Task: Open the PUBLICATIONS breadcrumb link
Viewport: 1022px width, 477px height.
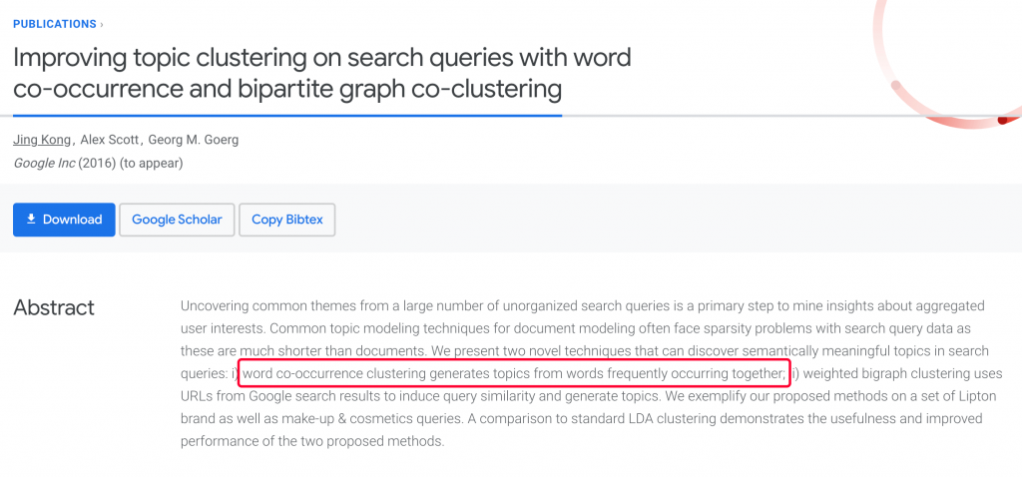Action: pos(55,24)
